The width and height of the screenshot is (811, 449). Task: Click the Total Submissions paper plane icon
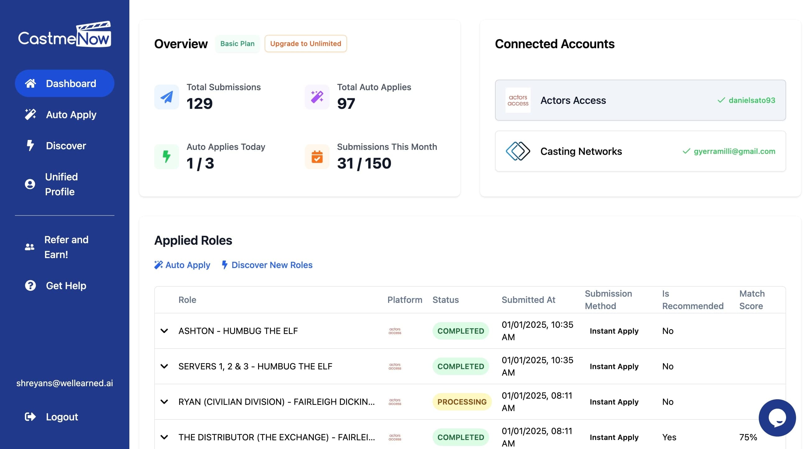[x=167, y=97]
